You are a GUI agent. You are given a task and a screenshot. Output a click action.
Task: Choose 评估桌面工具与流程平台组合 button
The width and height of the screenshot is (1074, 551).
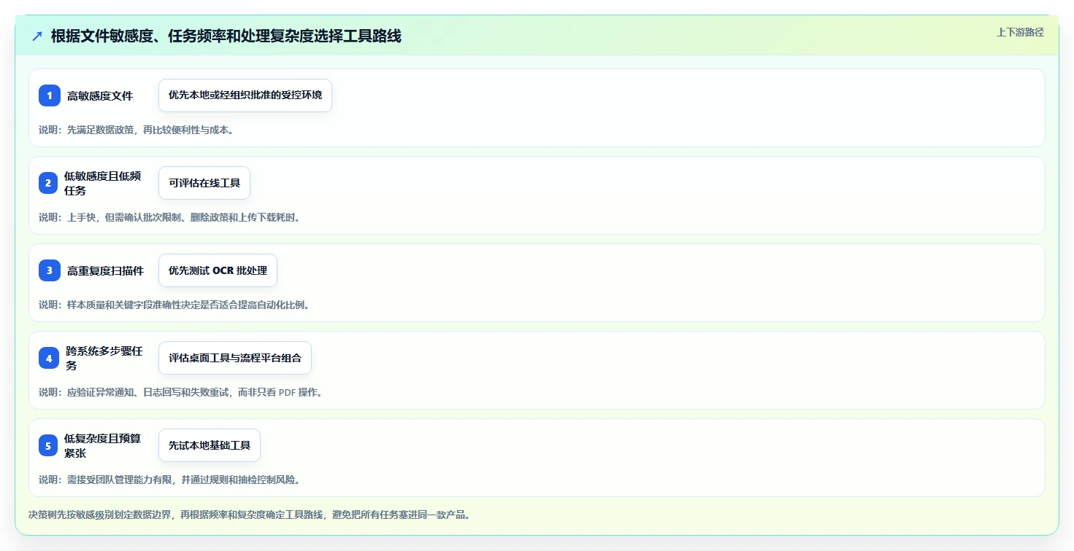point(235,358)
